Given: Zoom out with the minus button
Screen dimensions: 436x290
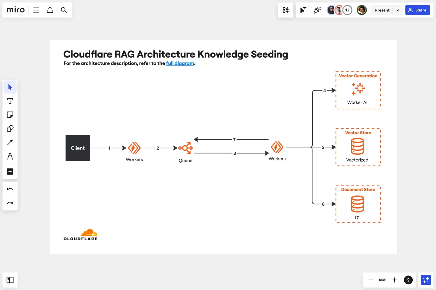Looking at the screenshot, I should click(x=370, y=280).
